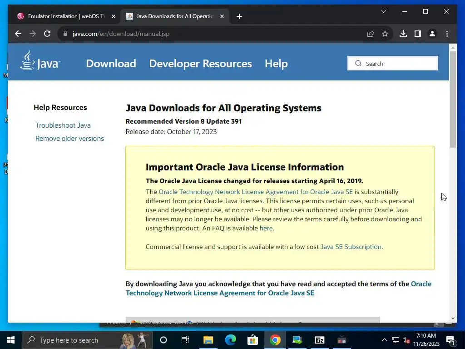Reload the Java downloads page
This screenshot has height=349, width=465.
pyautogui.click(x=47, y=34)
